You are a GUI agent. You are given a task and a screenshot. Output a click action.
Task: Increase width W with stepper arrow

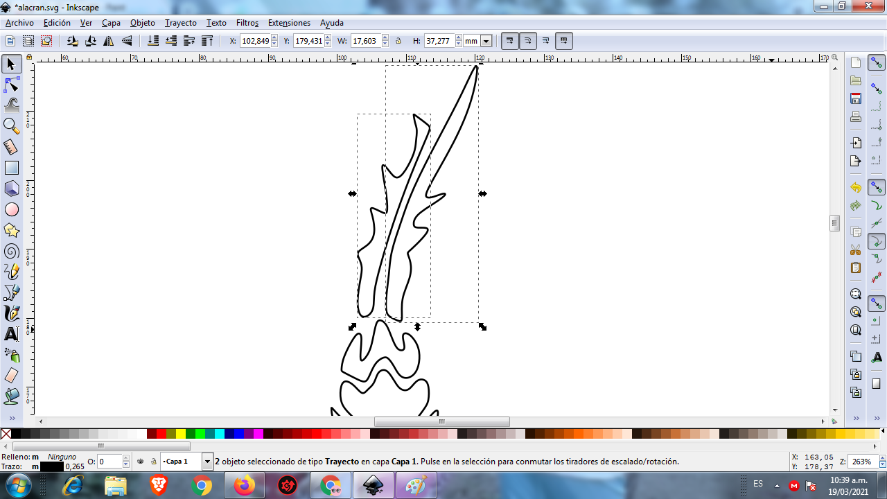385,38
